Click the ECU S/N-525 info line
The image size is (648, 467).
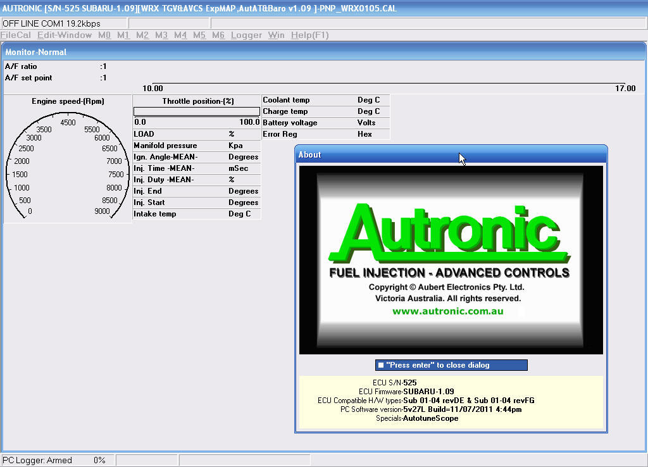(x=395, y=383)
